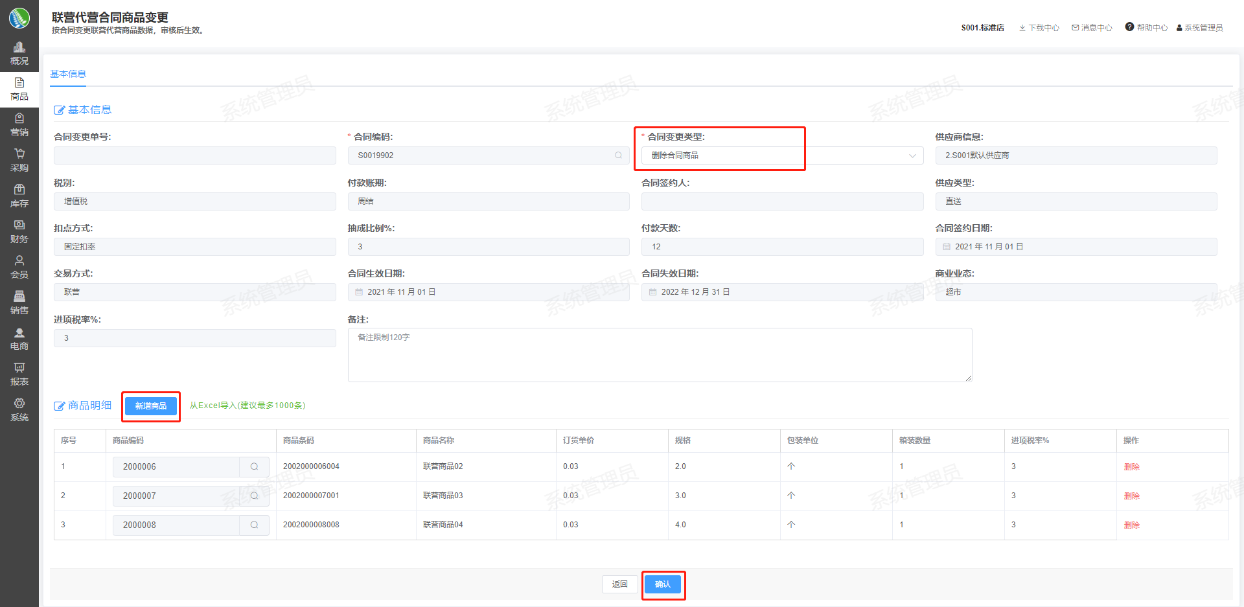Open the 电商 e-commerce sidebar section
Screen dimensions: 1244x607
tap(19, 339)
